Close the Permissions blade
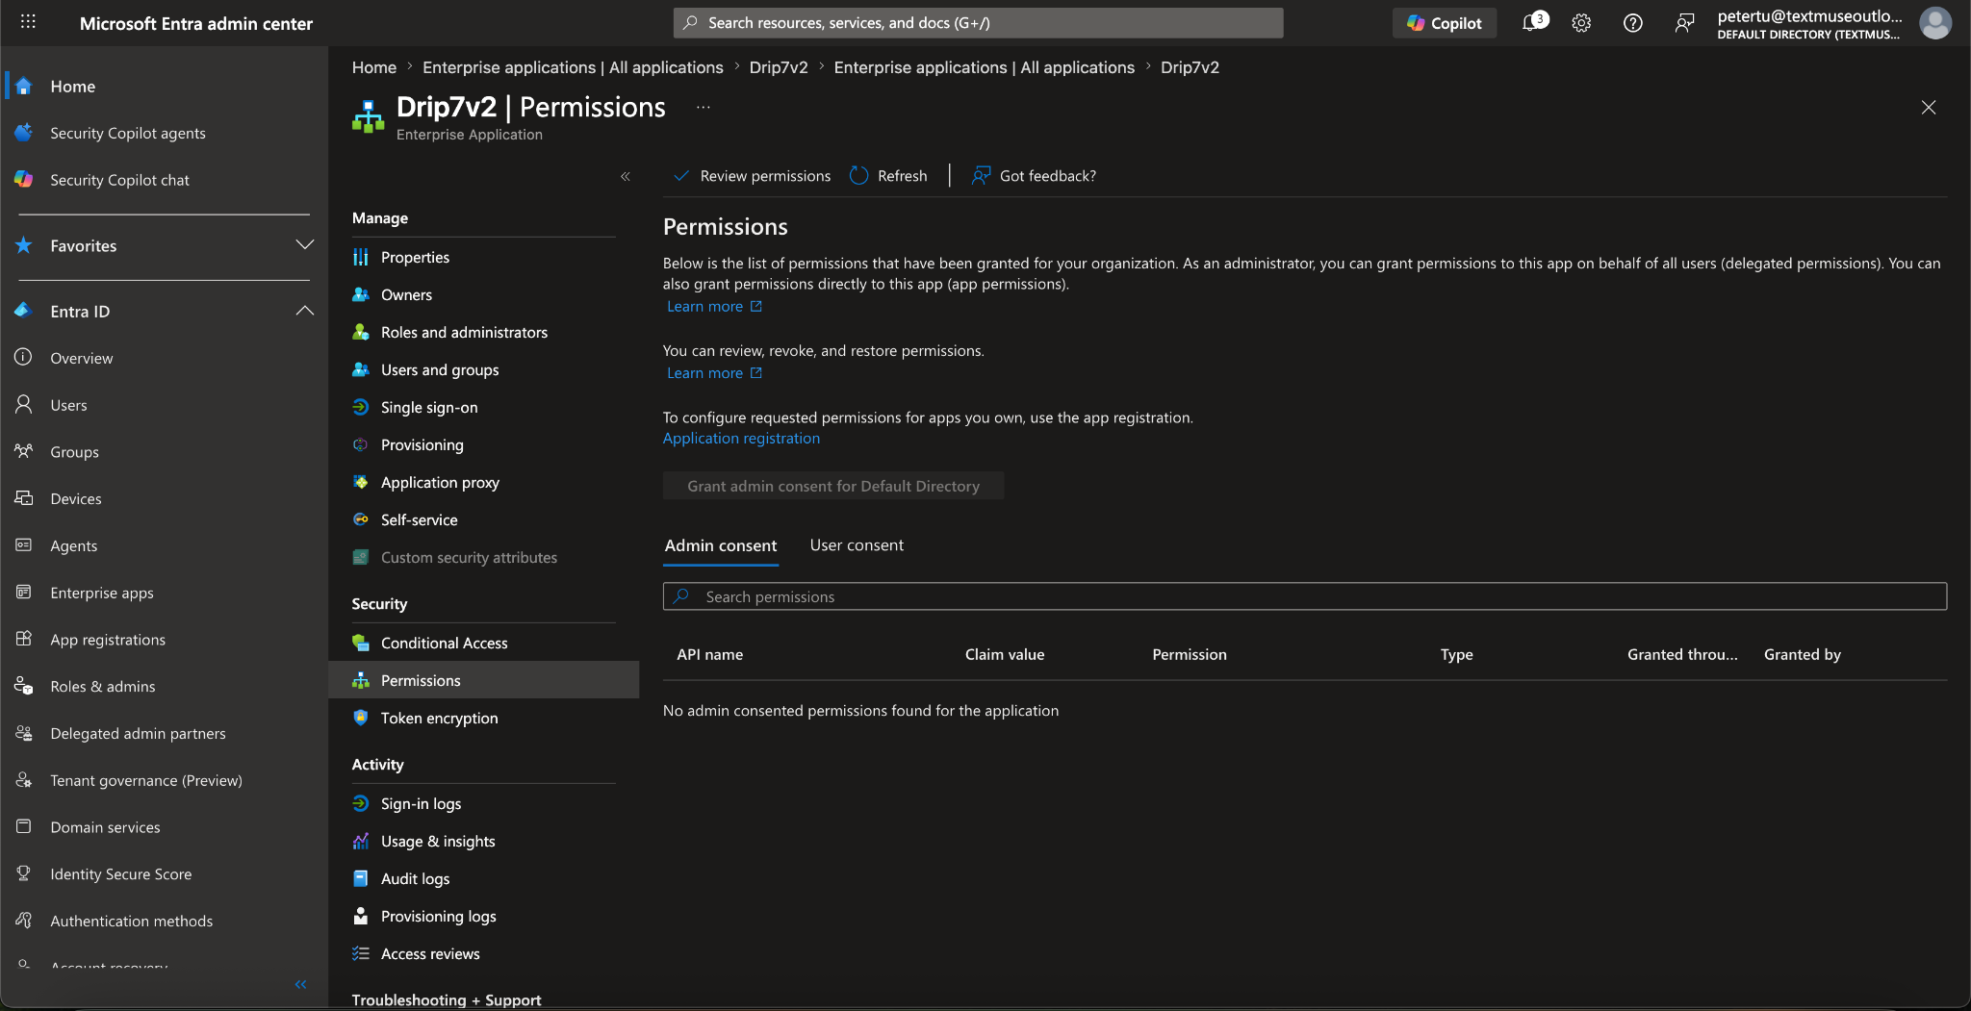The image size is (1971, 1011). coord(1928,108)
